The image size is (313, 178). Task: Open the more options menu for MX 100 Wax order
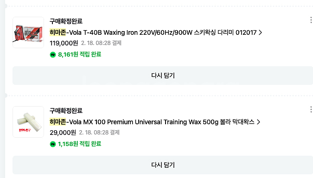pos(311,109)
